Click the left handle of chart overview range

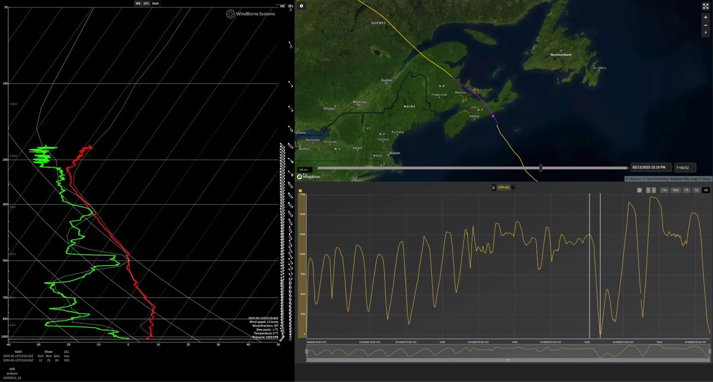click(x=306, y=351)
